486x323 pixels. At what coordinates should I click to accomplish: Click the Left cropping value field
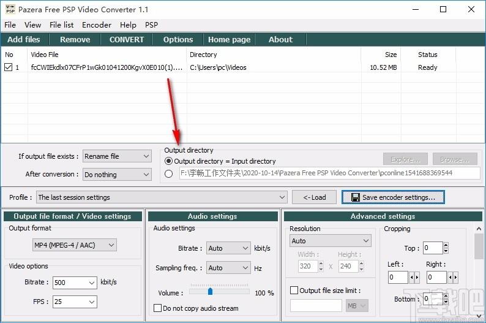click(x=398, y=277)
